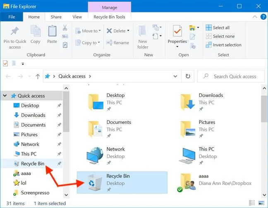This screenshot has height=208, width=268.
Task: Click the Back navigation arrow
Action: point(8,76)
